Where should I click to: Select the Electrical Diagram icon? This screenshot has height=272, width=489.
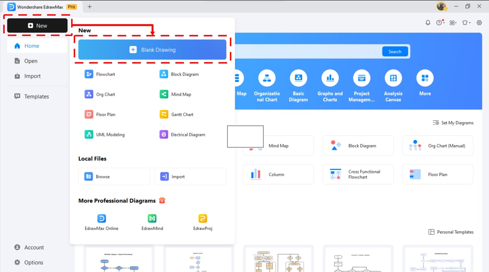click(x=164, y=134)
